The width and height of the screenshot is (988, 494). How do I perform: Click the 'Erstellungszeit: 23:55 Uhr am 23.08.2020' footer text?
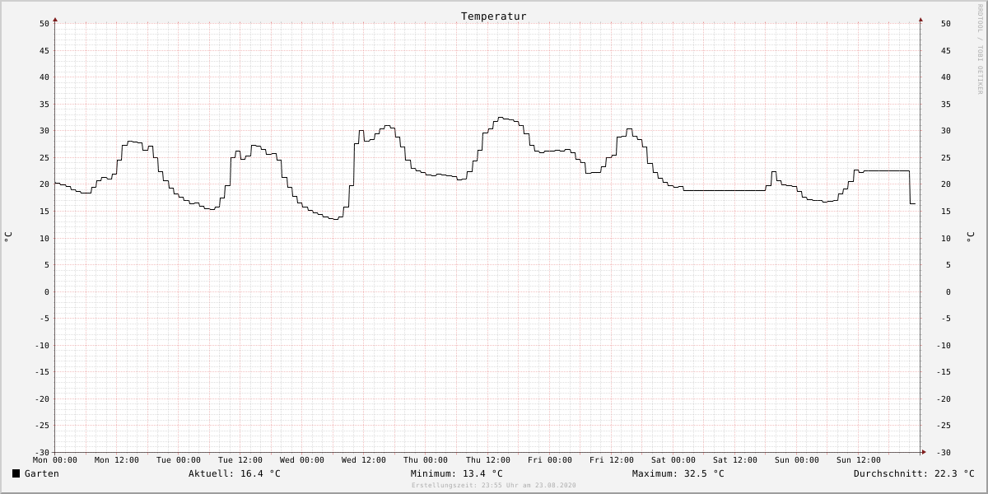pyautogui.click(x=494, y=486)
